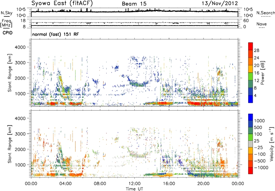Click the noise trace in the N.Sky panel
Screen dimensions: 275x191
pos(134,11)
